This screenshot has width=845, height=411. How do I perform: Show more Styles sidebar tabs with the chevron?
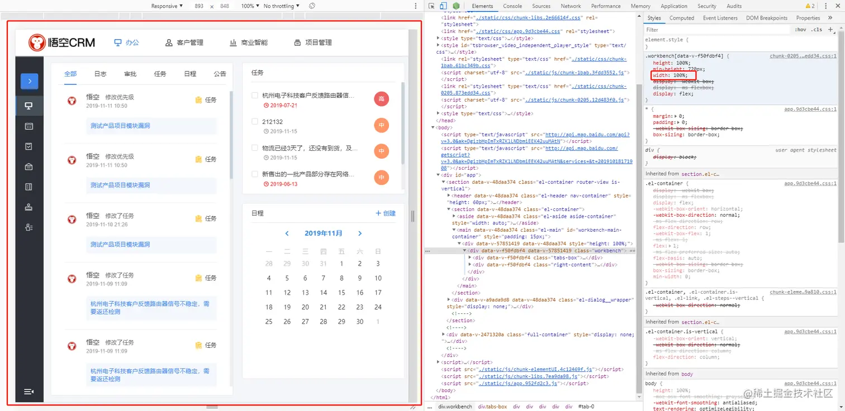831,18
